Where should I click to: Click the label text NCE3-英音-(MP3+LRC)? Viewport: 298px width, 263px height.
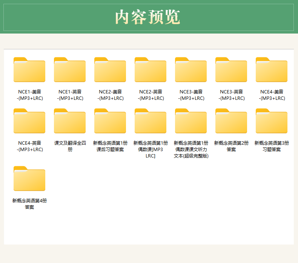[232, 95]
